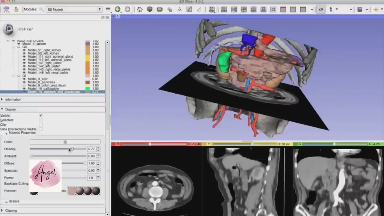This screenshot has height=216, width=384.
Task: Select the fiducial placement arrow tool
Action: coord(331,9)
